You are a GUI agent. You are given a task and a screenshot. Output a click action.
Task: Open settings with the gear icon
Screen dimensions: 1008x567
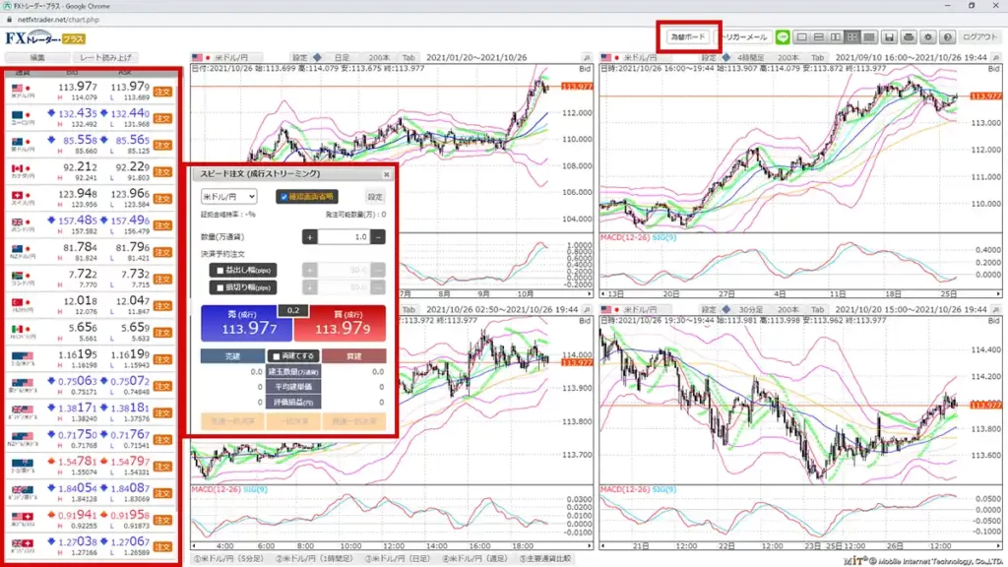(927, 37)
